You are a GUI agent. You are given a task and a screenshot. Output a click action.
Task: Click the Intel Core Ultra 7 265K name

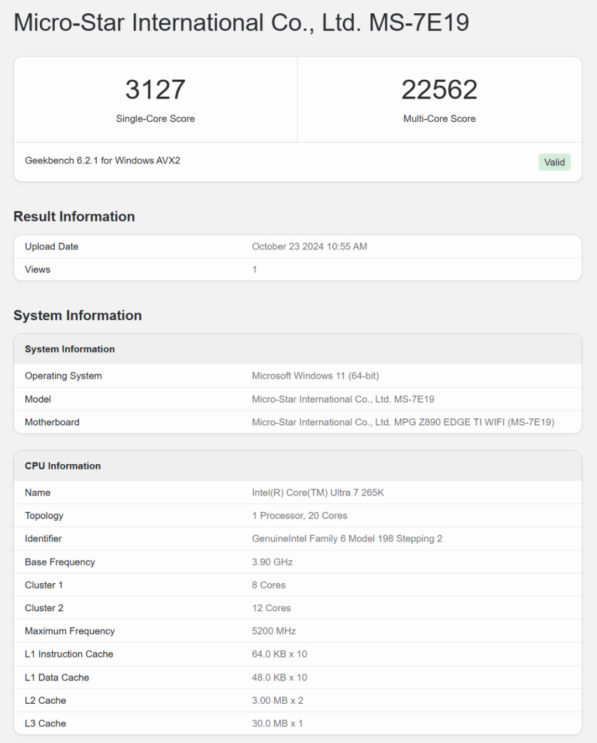click(x=317, y=492)
